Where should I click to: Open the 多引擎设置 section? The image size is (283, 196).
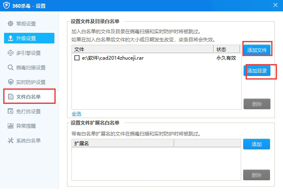(x=29, y=53)
